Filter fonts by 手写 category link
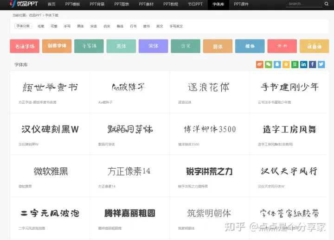This screenshot has width=334, height=240. tap(67, 26)
